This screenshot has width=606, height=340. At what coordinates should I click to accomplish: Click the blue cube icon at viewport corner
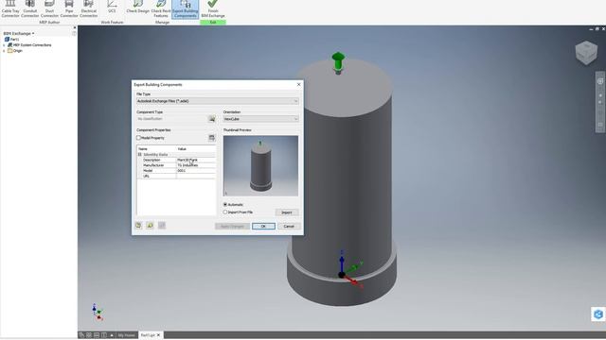point(598,314)
